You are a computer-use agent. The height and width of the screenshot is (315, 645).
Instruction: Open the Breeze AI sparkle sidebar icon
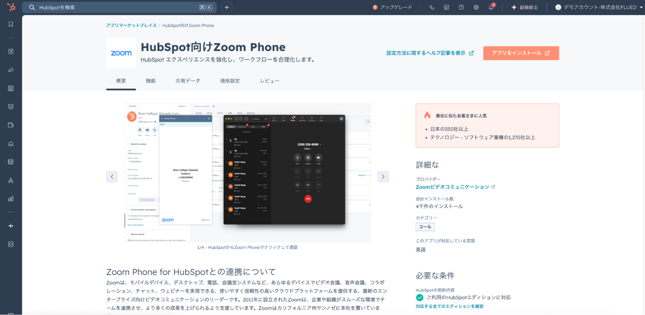[x=11, y=226]
